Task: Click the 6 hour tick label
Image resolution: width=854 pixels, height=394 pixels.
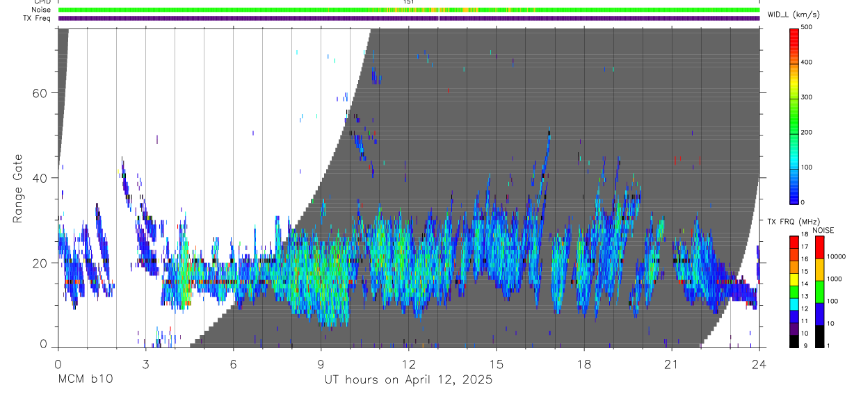Action: (233, 364)
